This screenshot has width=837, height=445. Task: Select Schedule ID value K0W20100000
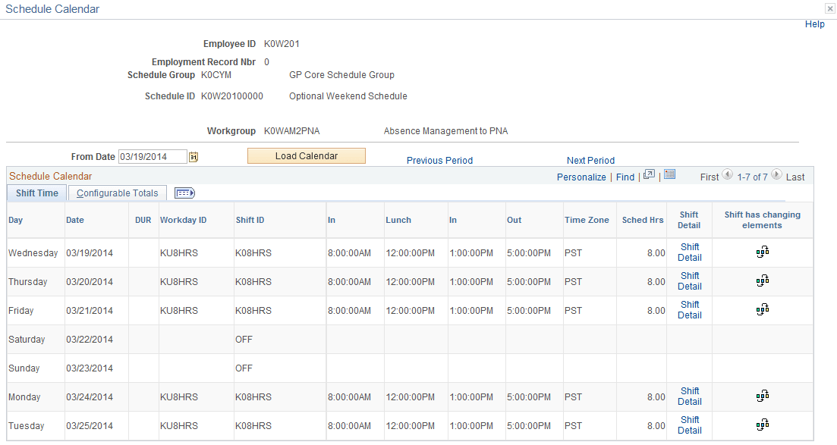232,96
